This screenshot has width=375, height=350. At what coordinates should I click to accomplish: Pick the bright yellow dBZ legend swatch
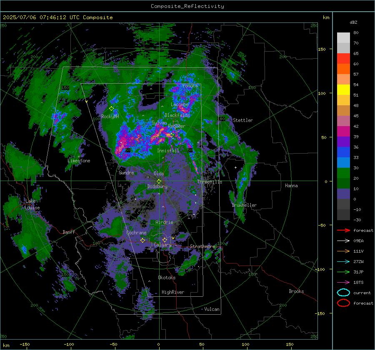click(x=343, y=90)
